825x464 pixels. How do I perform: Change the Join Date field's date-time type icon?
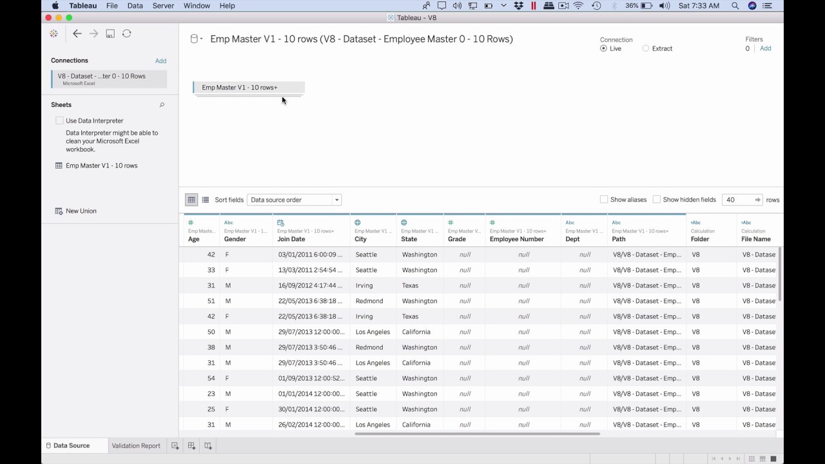pos(280,222)
